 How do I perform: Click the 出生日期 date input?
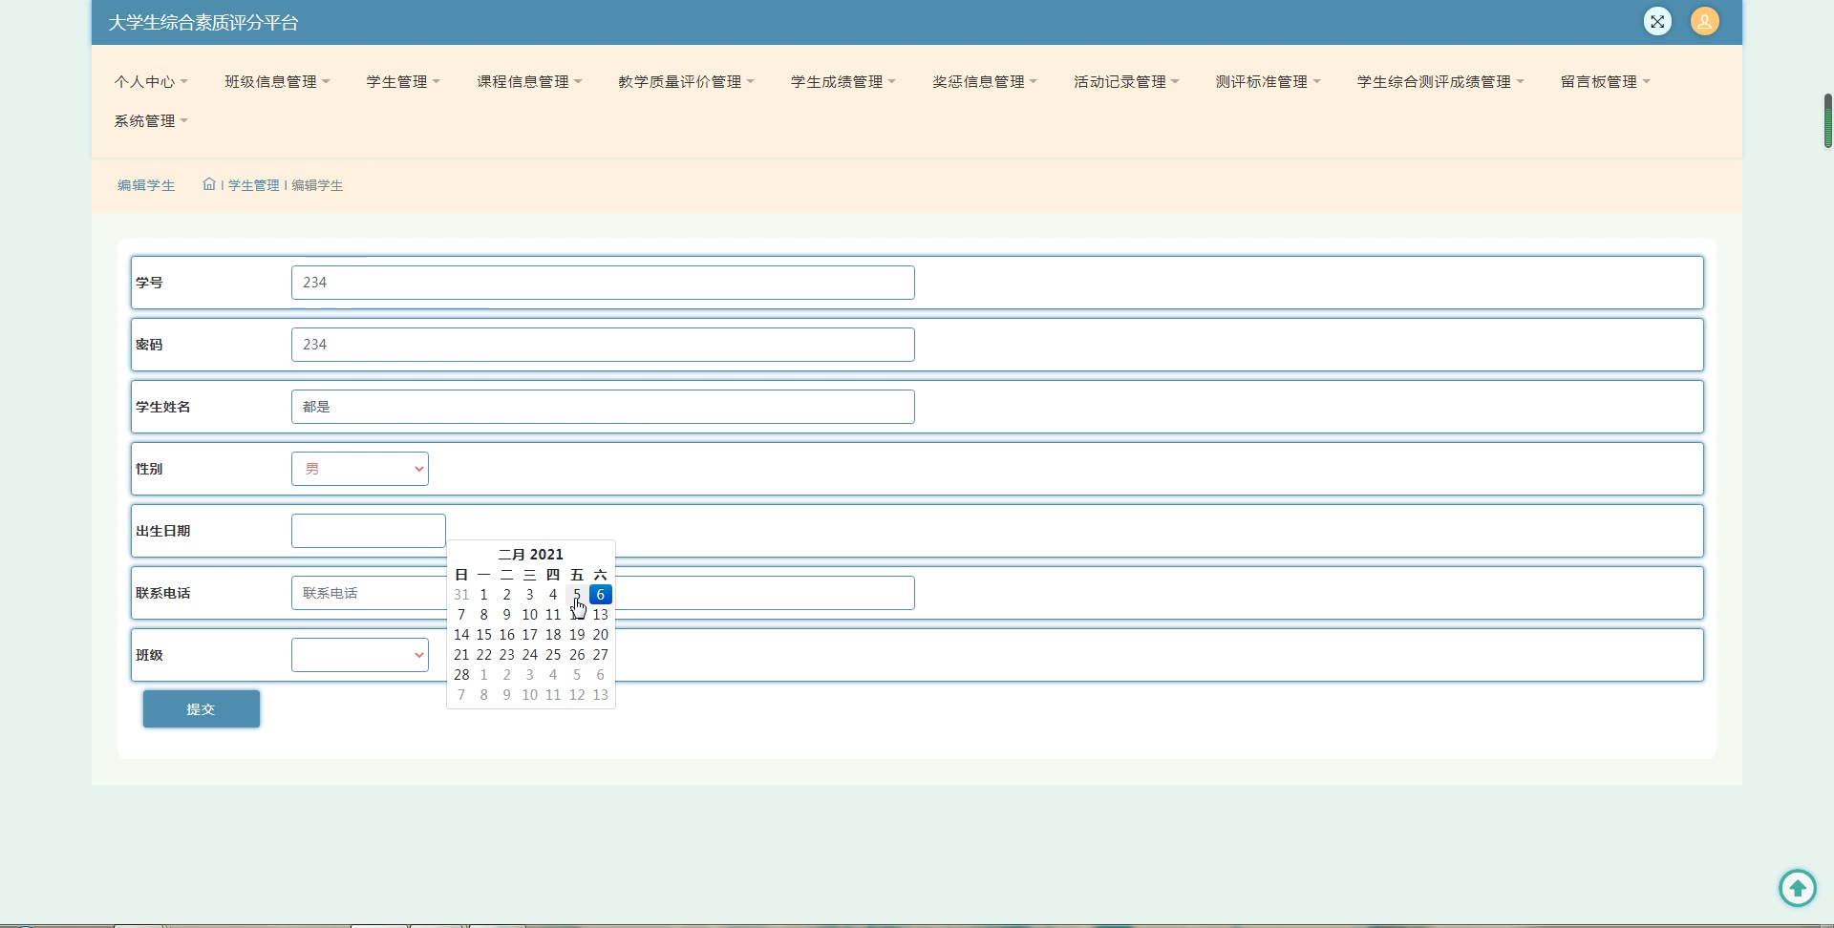(368, 531)
